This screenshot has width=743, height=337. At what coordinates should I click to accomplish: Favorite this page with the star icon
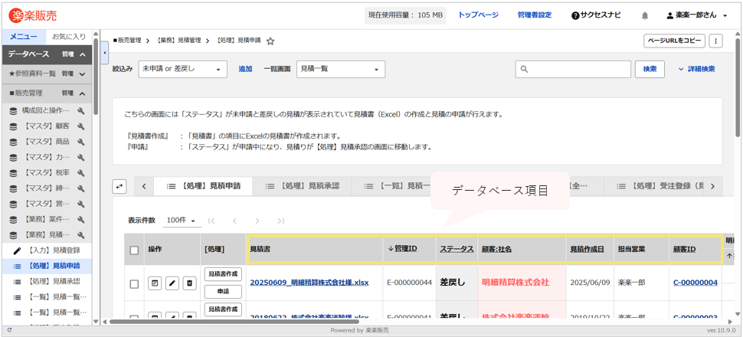(x=270, y=41)
